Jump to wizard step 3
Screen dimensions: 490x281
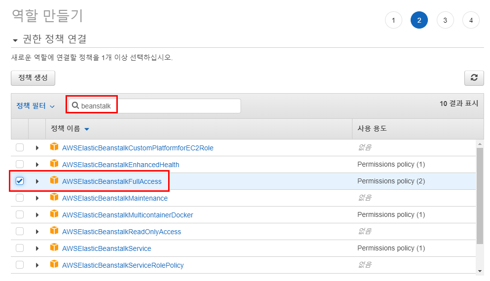tap(445, 20)
